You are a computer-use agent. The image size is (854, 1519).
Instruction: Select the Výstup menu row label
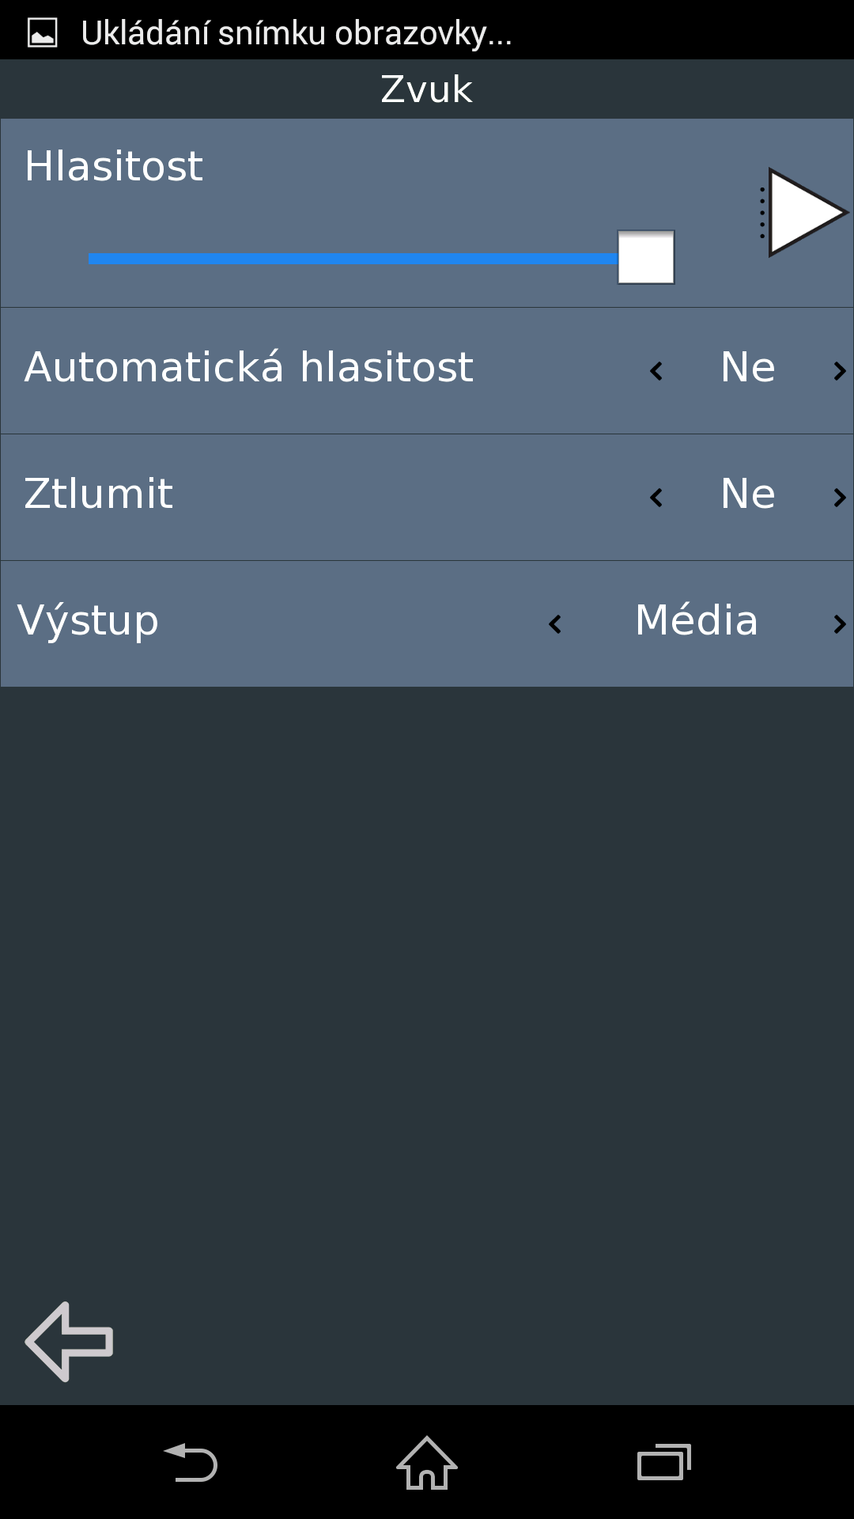(x=89, y=621)
